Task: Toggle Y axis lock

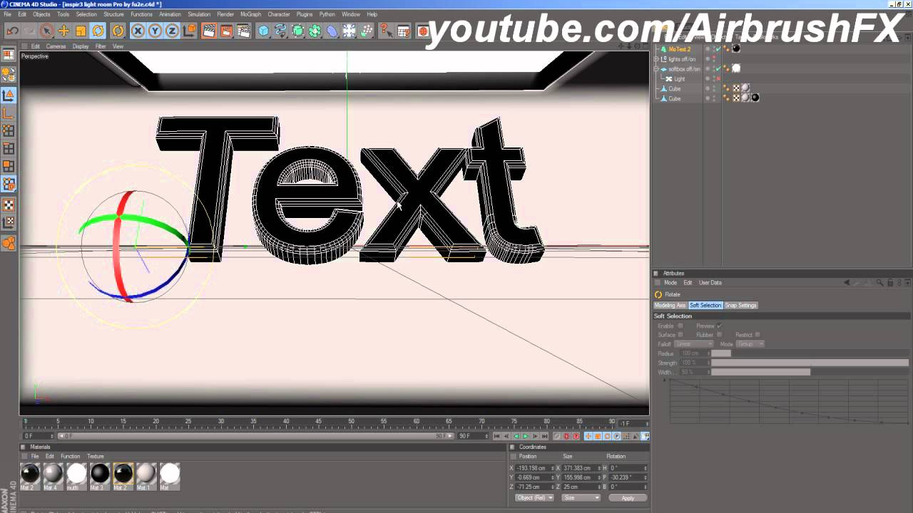Action: coord(155,31)
